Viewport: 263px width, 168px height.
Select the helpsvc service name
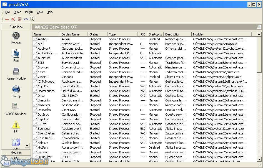tap(43, 143)
